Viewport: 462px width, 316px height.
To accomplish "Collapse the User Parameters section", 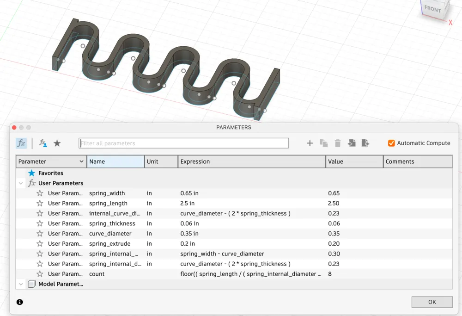I will [x=21, y=183].
